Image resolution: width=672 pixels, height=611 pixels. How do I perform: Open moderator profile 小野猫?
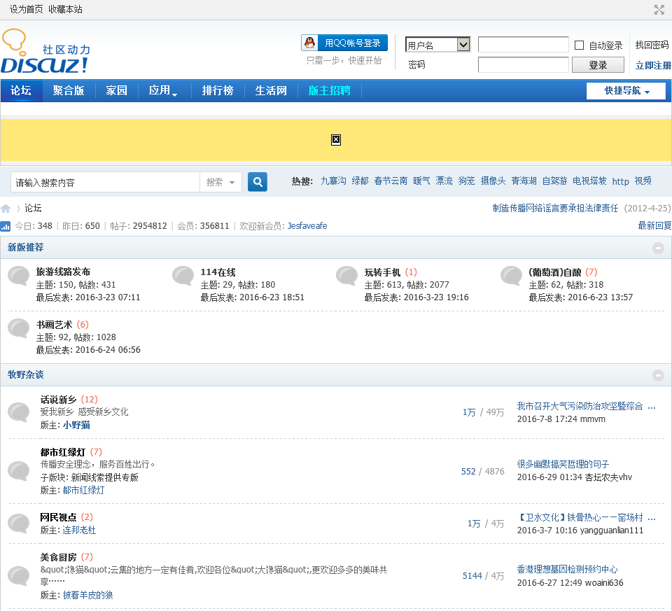coord(76,425)
